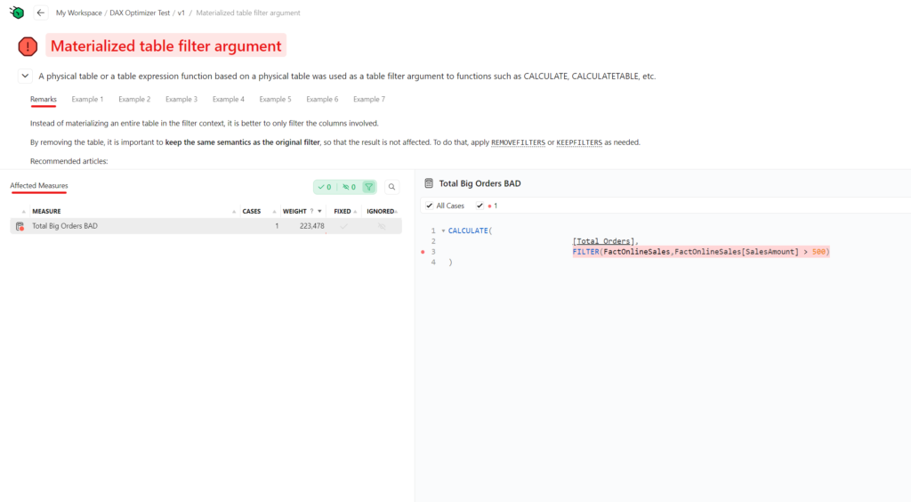Screen dimensions: 911x502
Task: Click the highlighted FILTER expression on line 3
Action: [x=701, y=252]
